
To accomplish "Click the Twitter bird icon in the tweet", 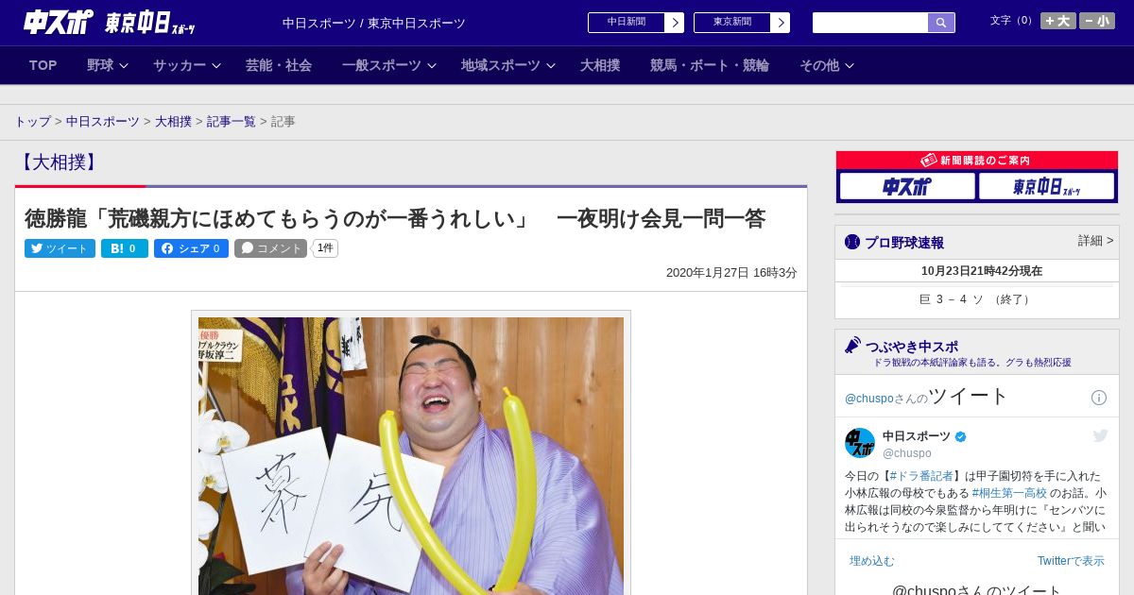I will click(x=1101, y=435).
